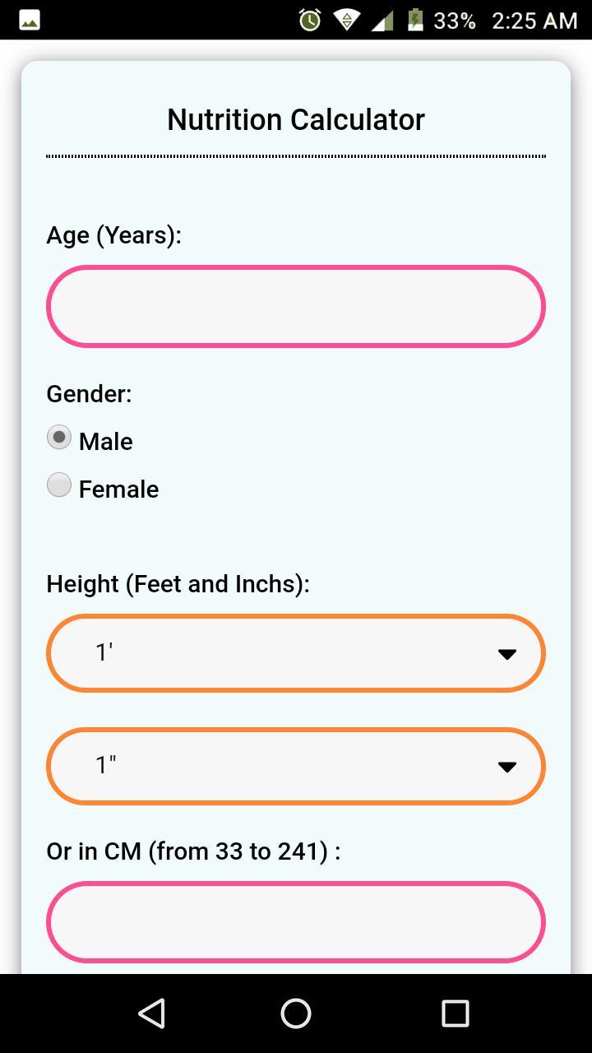Click the feet dropdown arrow

click(507, 652)
